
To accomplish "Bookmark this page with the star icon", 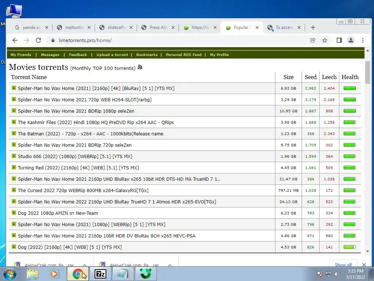I will (x=325, y=40).
